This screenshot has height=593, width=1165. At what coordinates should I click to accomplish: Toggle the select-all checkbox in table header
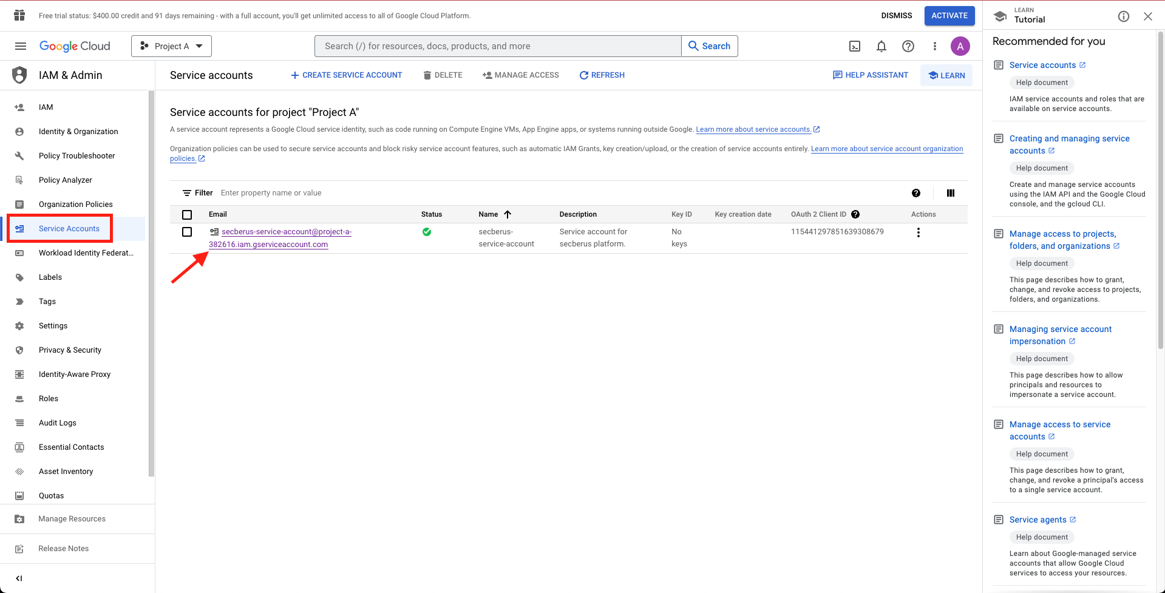coord(187,215)
